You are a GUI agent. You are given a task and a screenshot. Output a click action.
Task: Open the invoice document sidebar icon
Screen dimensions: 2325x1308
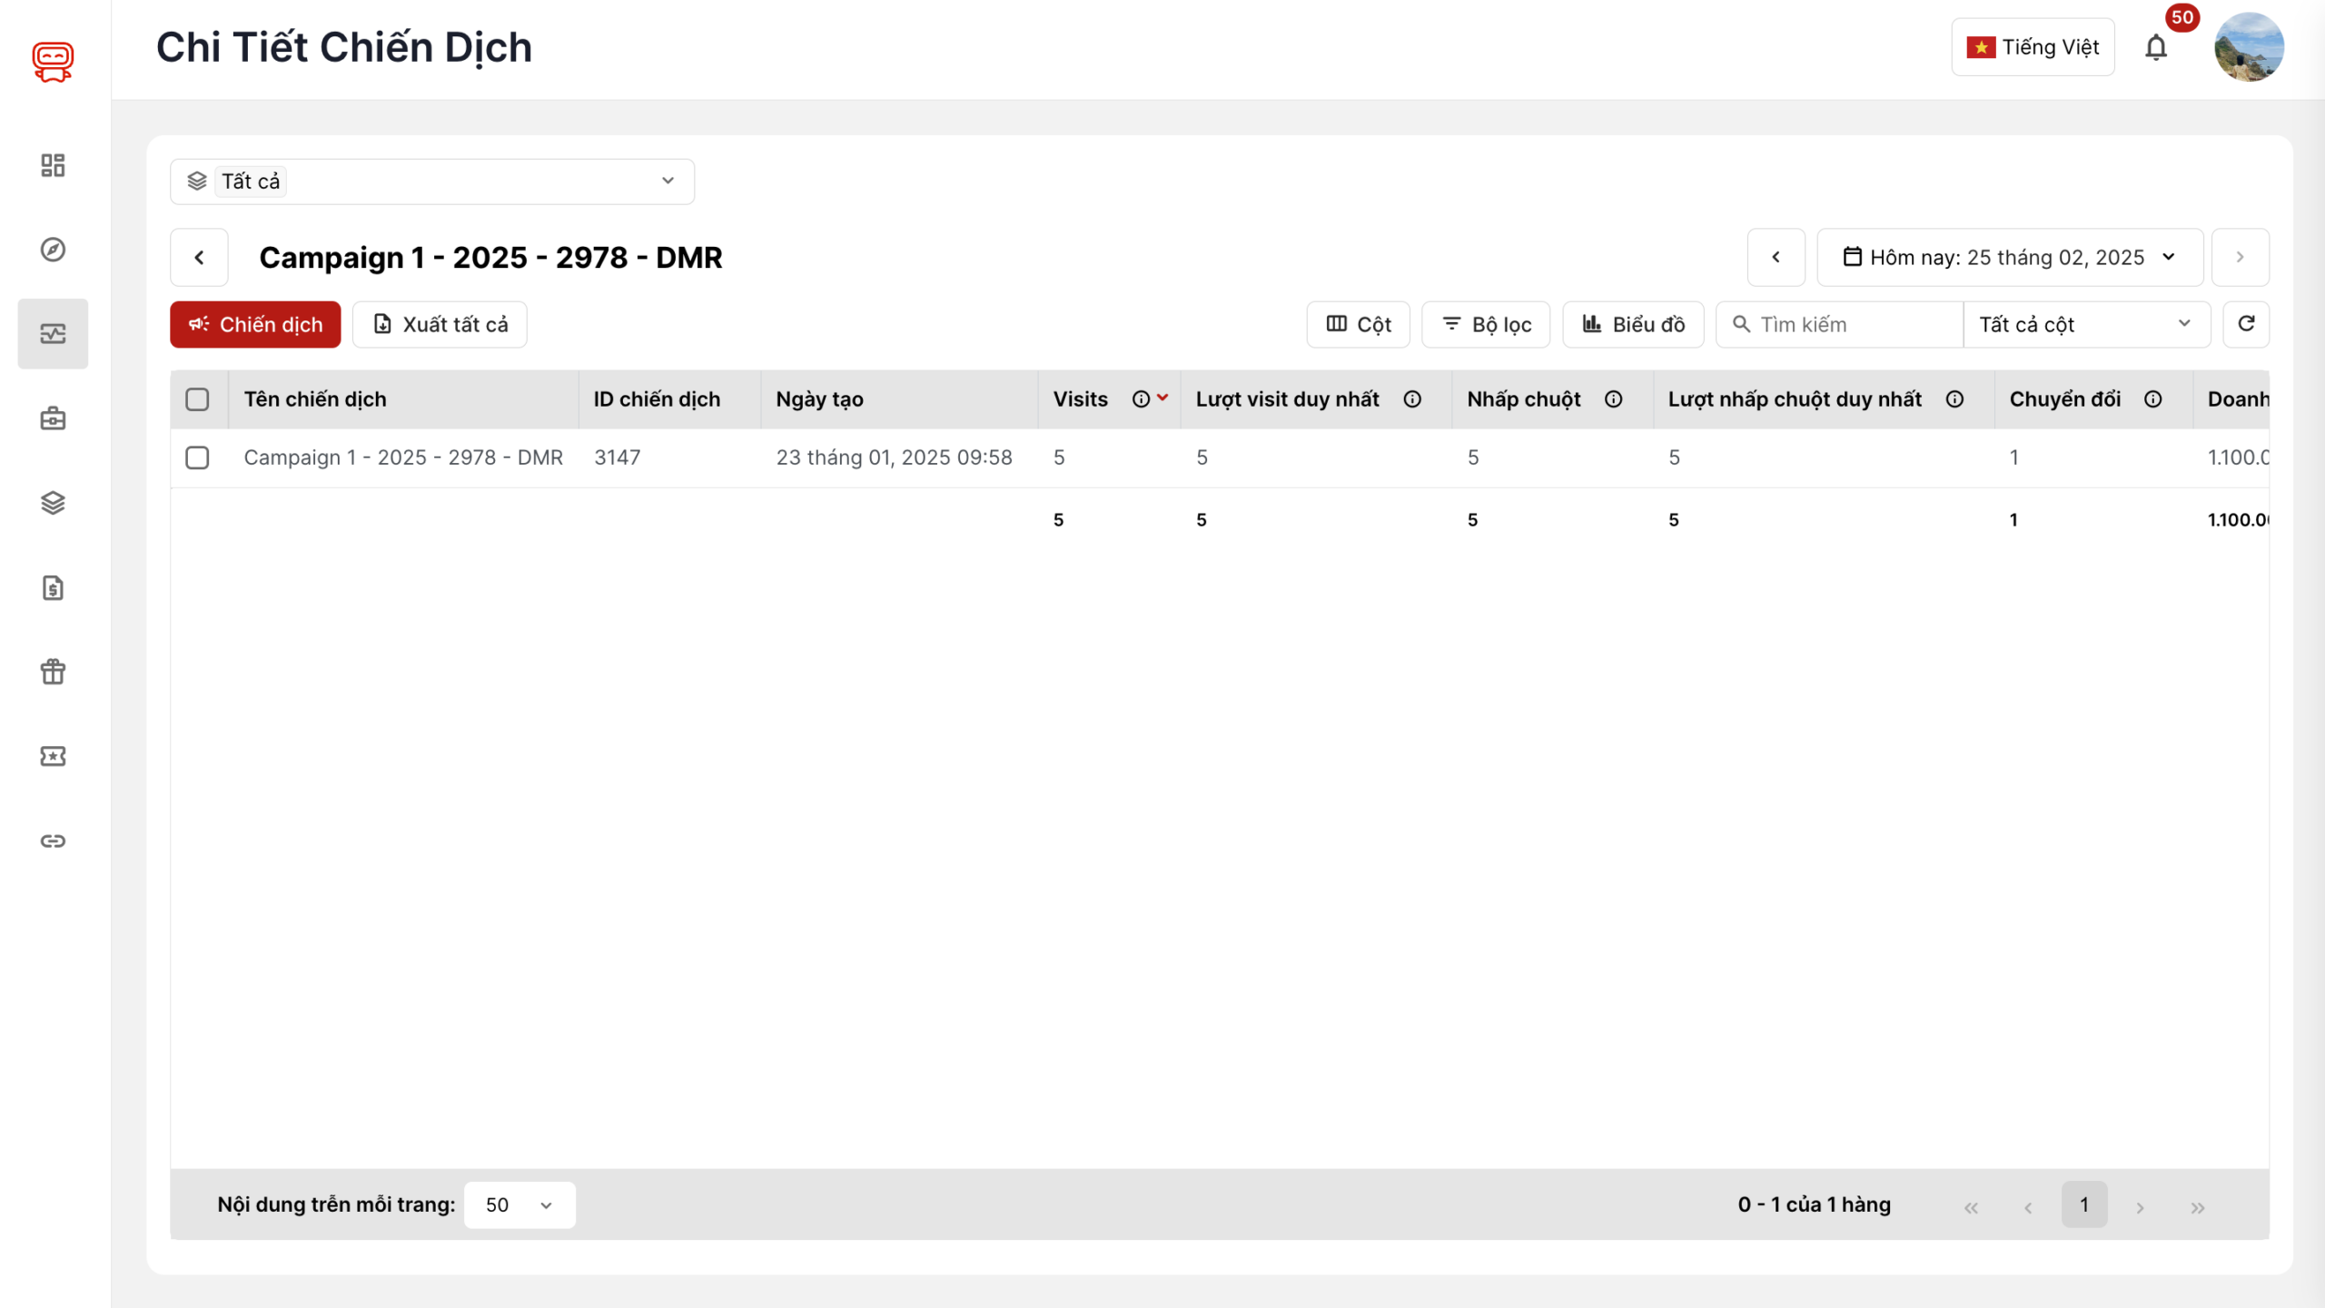pos(53,587)
